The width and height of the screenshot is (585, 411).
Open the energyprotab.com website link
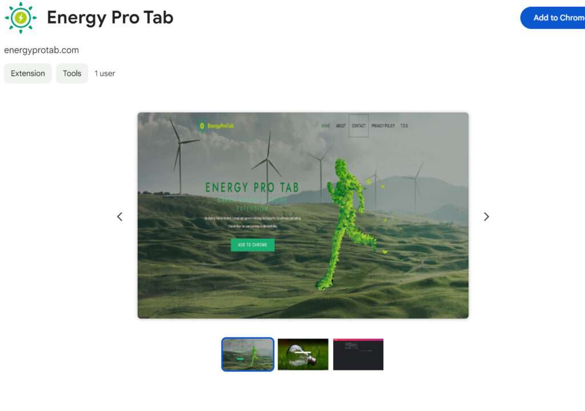41,50
